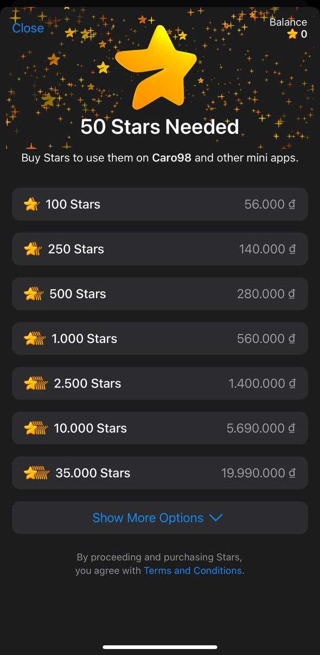The image size is (320, 655).
Task: Tap the star icon beside 100 Stars
Action: click(31, 204)
